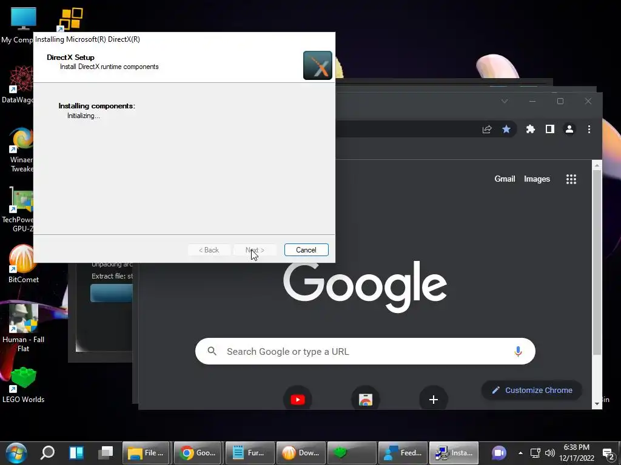Open taskbar Search magnifier
Viewport: 621px width, 465px height.
point(47,453)
